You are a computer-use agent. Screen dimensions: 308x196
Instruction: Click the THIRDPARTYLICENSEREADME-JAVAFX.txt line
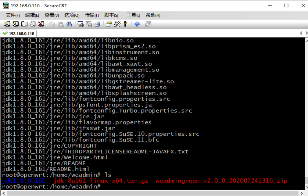point(95,151)
